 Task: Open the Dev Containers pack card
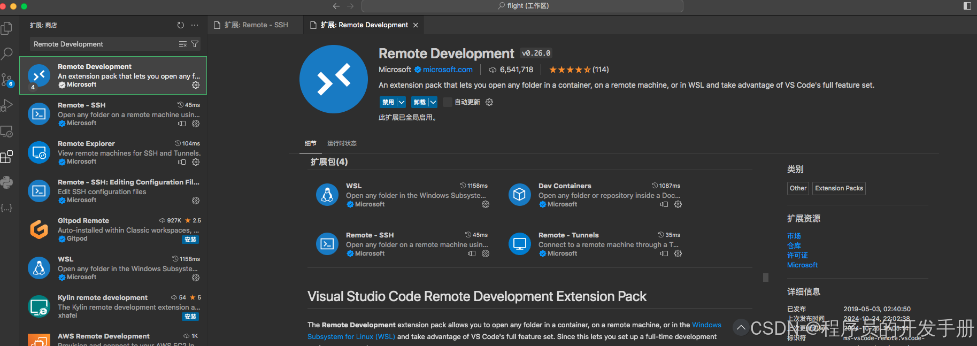[594, 195]
